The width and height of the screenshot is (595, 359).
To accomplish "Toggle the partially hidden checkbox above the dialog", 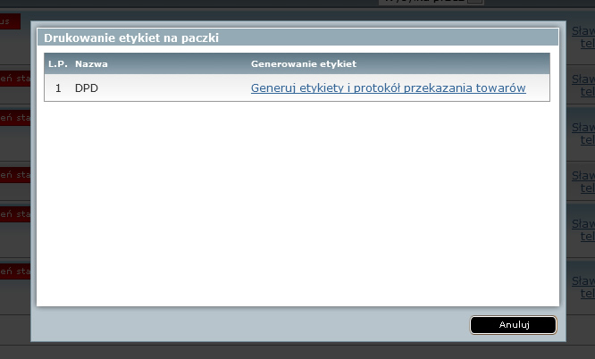I will tap(475, 2).
